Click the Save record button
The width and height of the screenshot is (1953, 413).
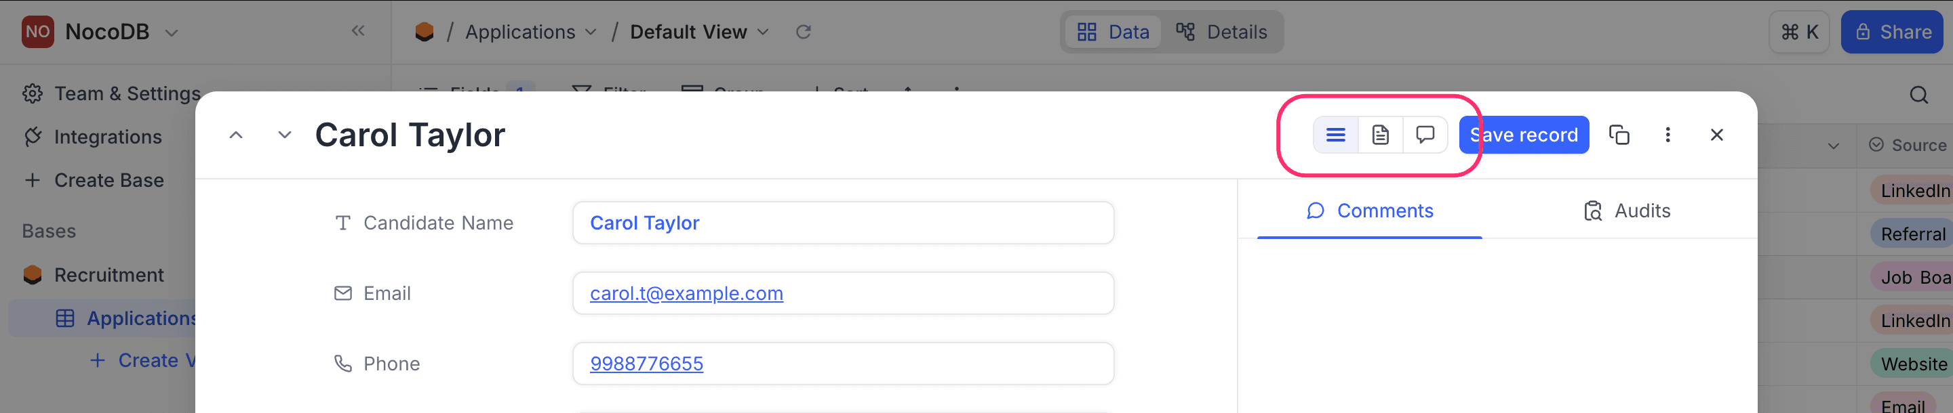click(x=1524, y=135)
